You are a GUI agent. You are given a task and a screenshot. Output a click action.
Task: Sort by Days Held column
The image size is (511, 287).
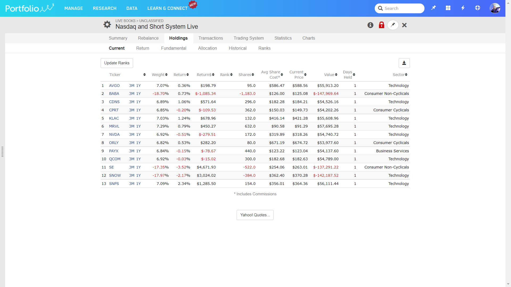pyautogui.click(x=354, y=75)
